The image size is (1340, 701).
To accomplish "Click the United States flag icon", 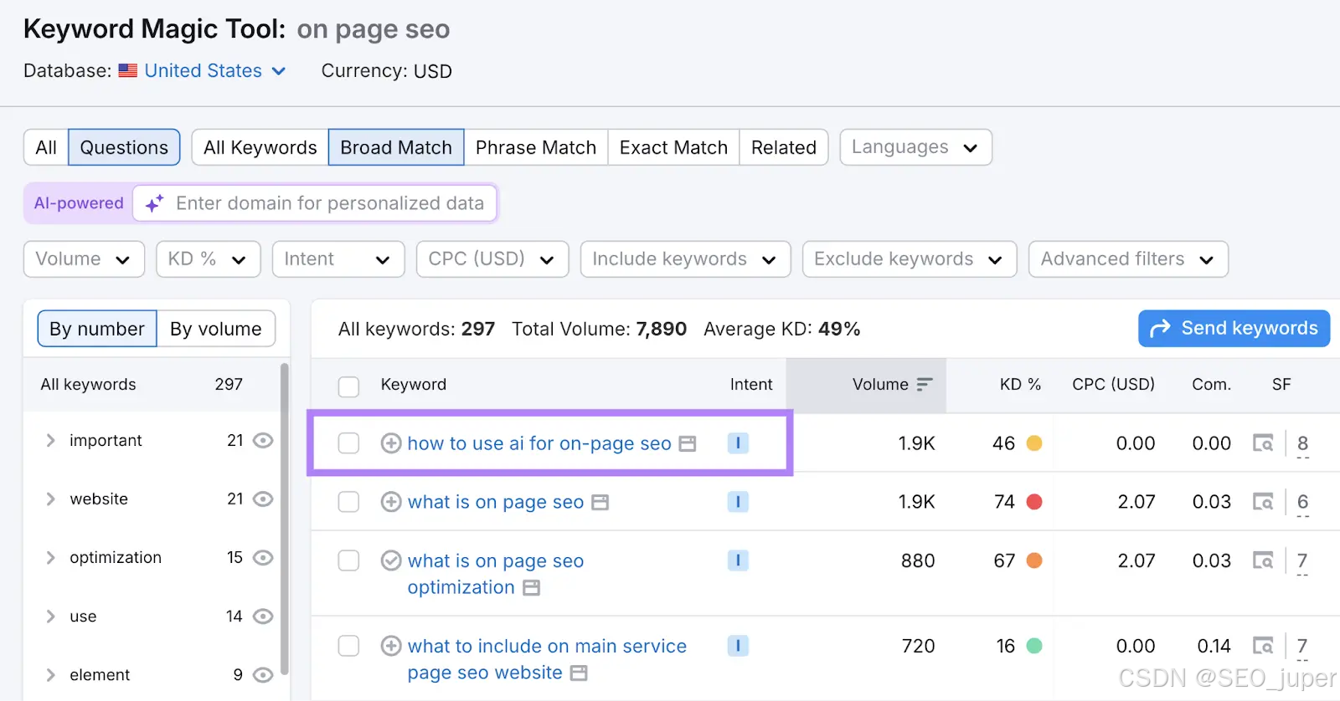I will pyautogui.click(x=128, y=71).
